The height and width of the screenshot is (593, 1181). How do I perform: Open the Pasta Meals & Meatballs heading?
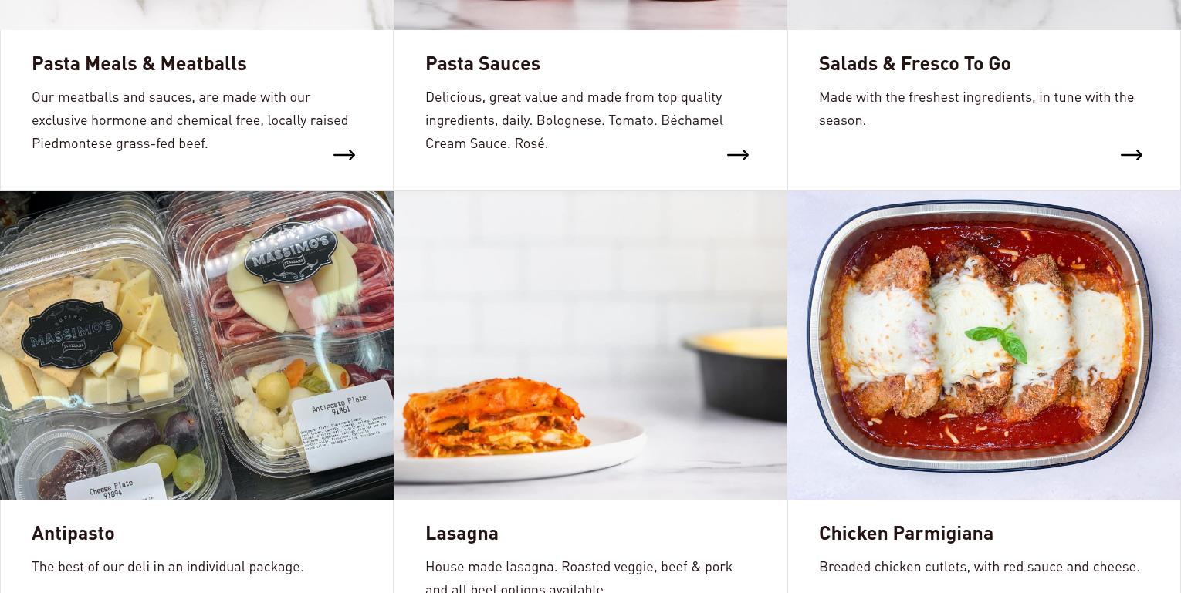pos(139,63)
